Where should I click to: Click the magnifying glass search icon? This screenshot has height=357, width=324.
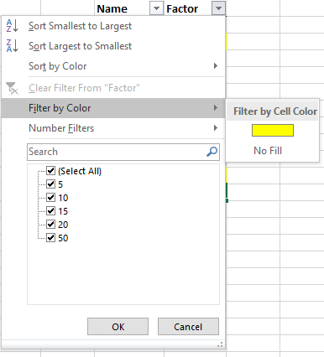(212, 152)
